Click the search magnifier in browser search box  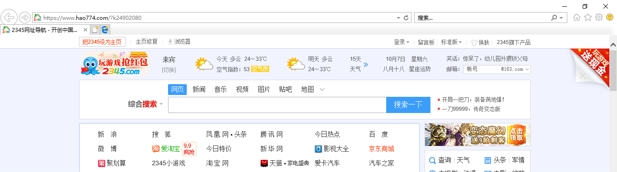click(554, 18)
